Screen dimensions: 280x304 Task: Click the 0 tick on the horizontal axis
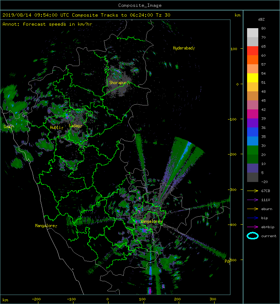tap(108, 299)
